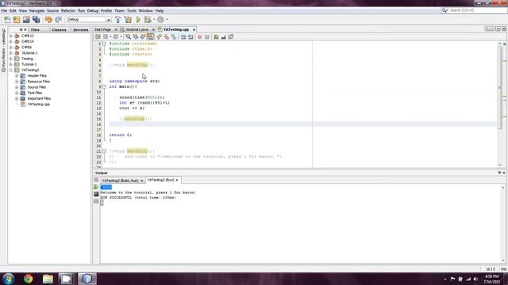Select the Tutorial-1 project
The height and width of the screenshot is (285, 508).
[29, 65]
